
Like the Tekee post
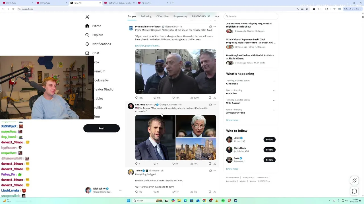pyautogui.click(x=175, y=192)
